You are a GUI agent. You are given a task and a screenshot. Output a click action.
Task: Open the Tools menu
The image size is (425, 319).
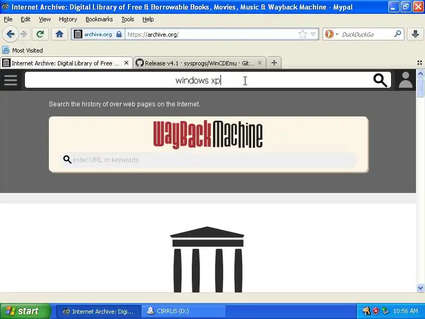click(127, 19)
